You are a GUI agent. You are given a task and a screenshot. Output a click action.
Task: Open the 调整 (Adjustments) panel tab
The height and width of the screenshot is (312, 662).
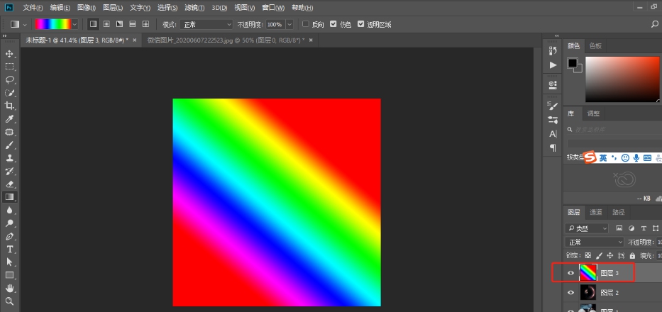click(593, 113)
